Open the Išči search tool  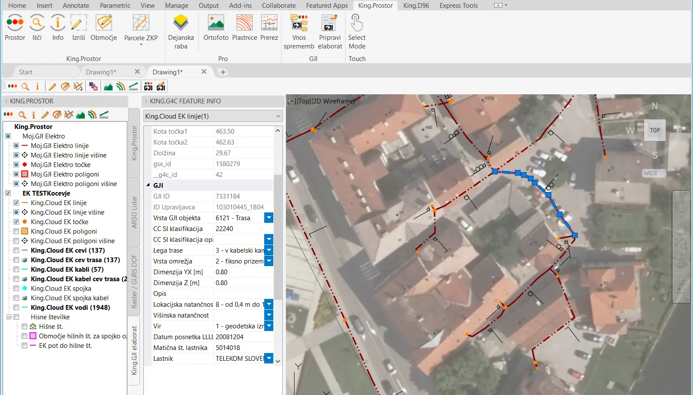[x=37, y=23]
